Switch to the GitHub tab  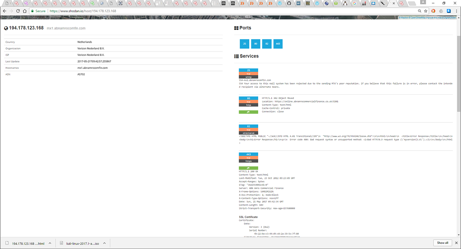pos(289,3)
